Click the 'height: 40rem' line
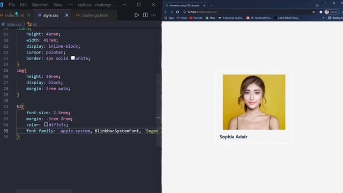The height and width of the screenshot is (193, 343). [x=43, y=34]
